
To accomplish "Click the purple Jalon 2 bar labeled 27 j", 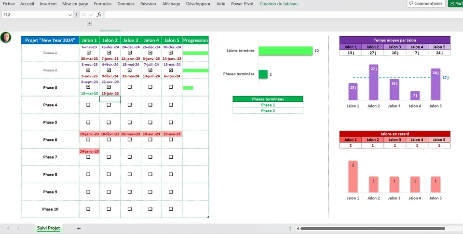I will click(373, 83).
